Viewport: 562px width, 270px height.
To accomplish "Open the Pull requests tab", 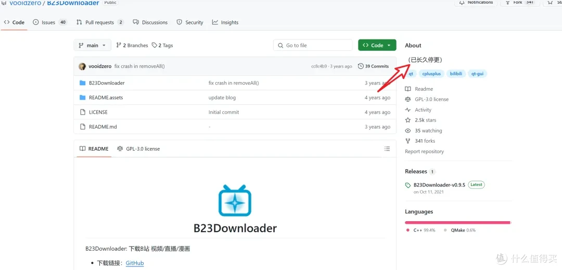I will tap(100, 22).
